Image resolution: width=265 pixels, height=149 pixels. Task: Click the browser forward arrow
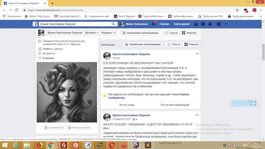pyautogui.click(x=11, y=10)
